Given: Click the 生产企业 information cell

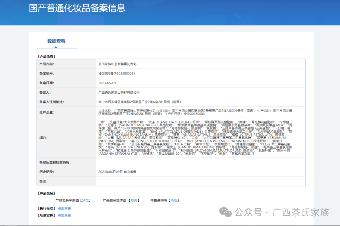Looking at the screenshot, I should click(x=189, y=113).
